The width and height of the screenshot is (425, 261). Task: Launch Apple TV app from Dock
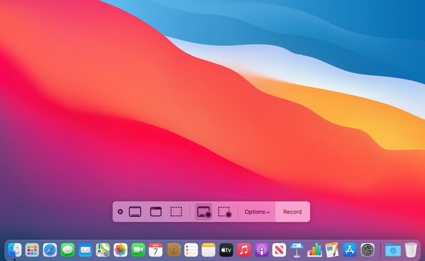(226, 250)
